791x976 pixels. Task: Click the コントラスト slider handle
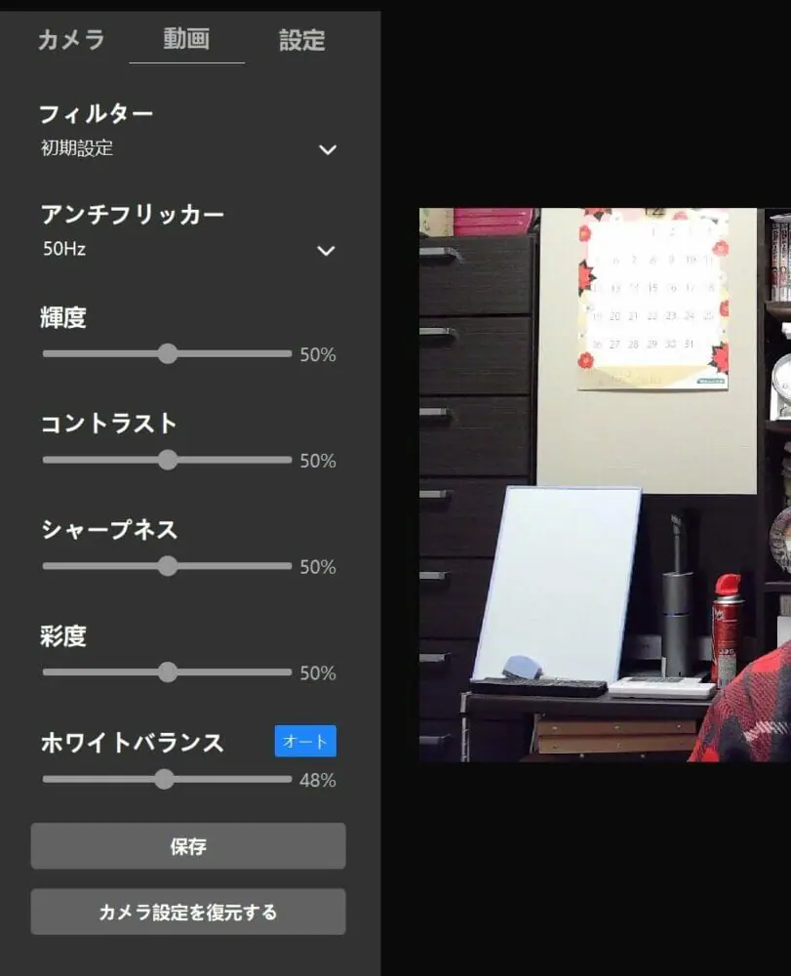[x=168, y=460]
